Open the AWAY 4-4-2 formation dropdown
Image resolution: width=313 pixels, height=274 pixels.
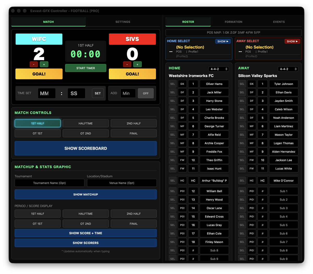point(288,69)
